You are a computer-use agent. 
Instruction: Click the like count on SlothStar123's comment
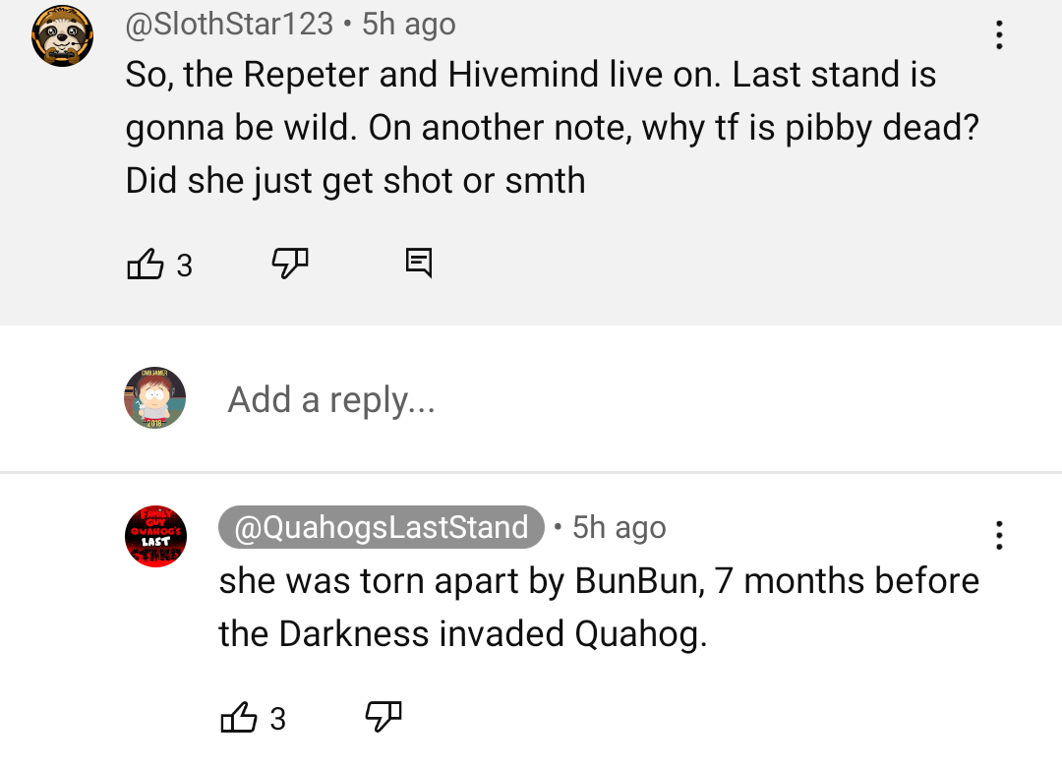point(184,266)
